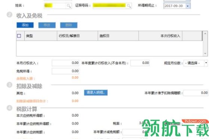Click the 本月行权收入 input field
This screenshot has height=139, width=209.
coord(65,63)
